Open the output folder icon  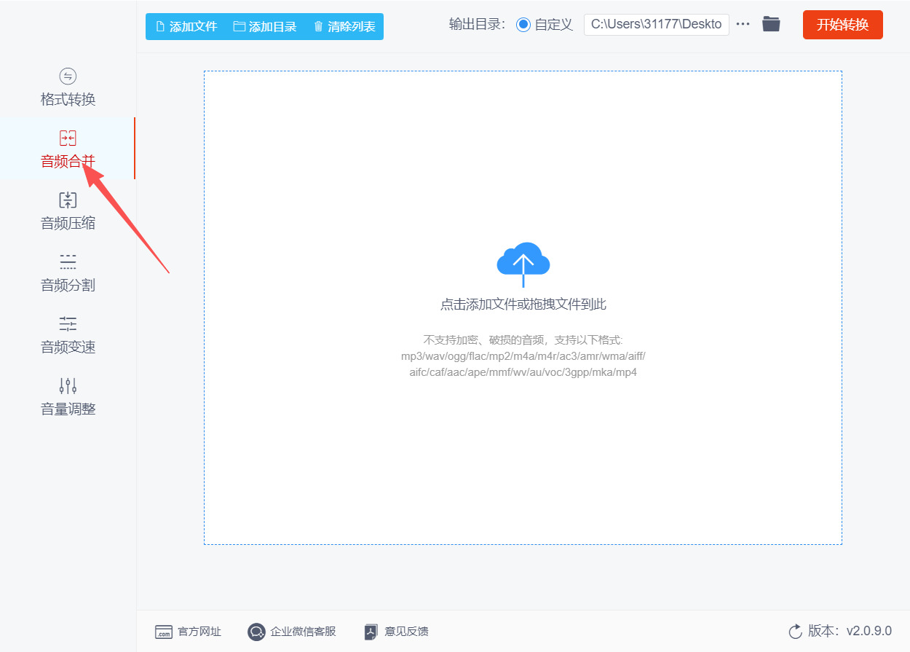(x=771, y=24)
